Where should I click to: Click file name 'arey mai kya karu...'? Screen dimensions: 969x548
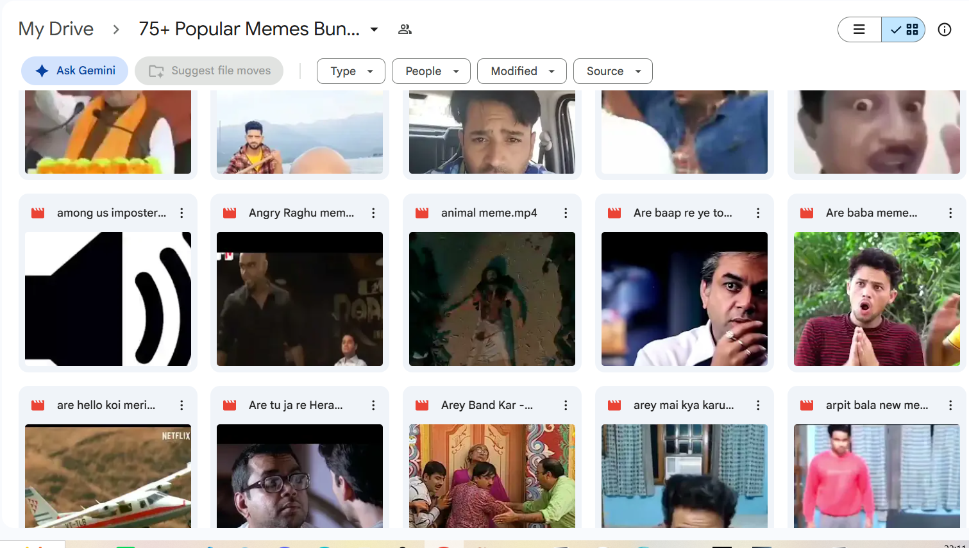tap(684, 405)
